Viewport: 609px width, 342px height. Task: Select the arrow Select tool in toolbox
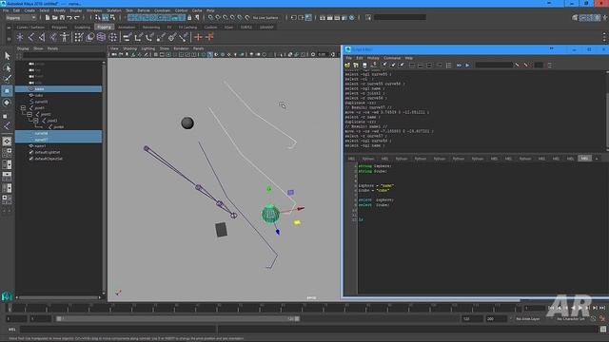point(7,56)
